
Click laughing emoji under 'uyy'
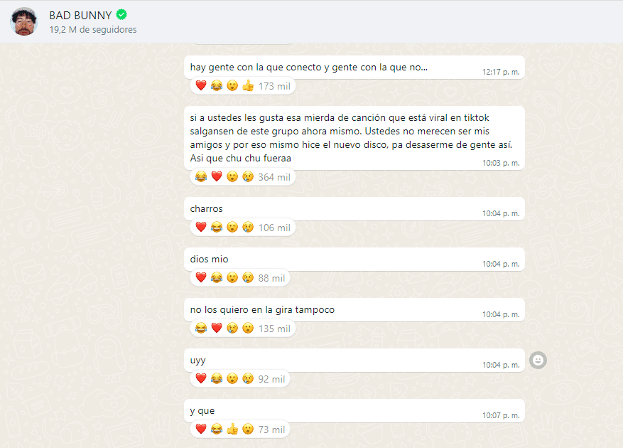(x=217, y=379)
